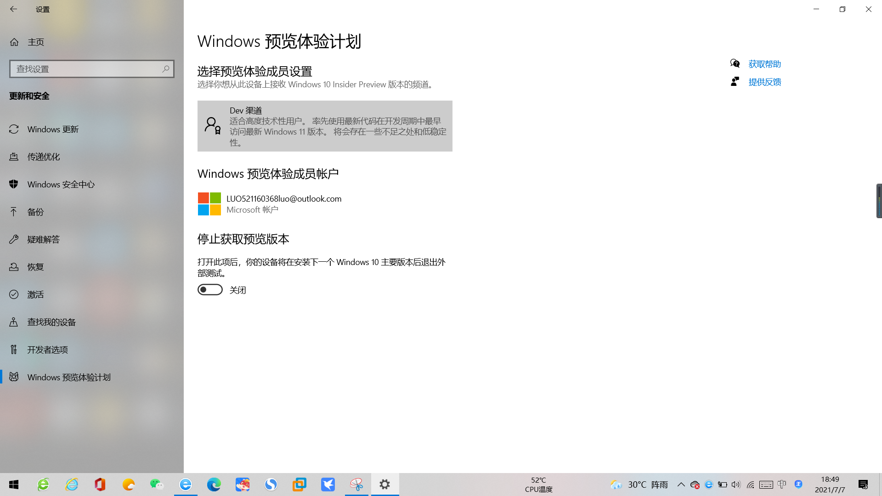The width and height of the screenshot is (882, 496).
Task: Open the red cartoon character app on taskbar
Action: click(243, 485)
